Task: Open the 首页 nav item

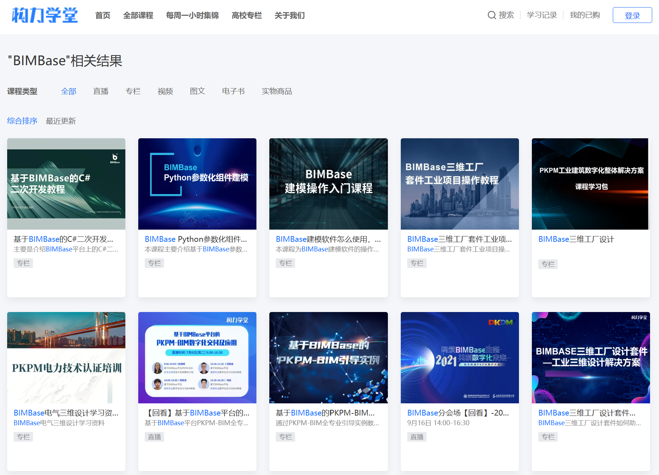Action: point(103,15)
